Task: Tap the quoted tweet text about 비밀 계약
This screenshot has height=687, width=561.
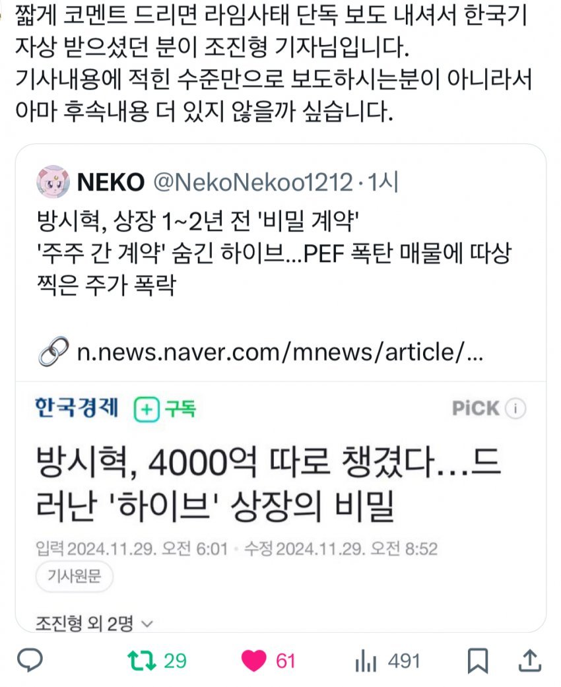Action: 274,253
